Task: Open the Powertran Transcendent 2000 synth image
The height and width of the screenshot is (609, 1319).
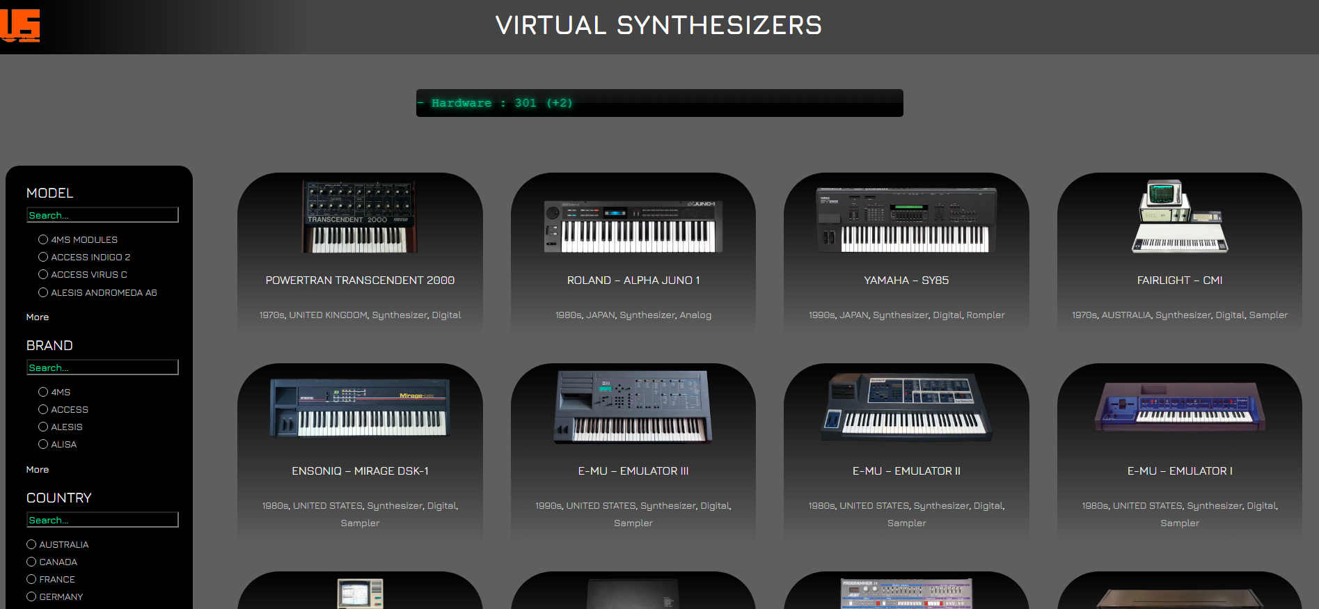Action: [360, 217]
